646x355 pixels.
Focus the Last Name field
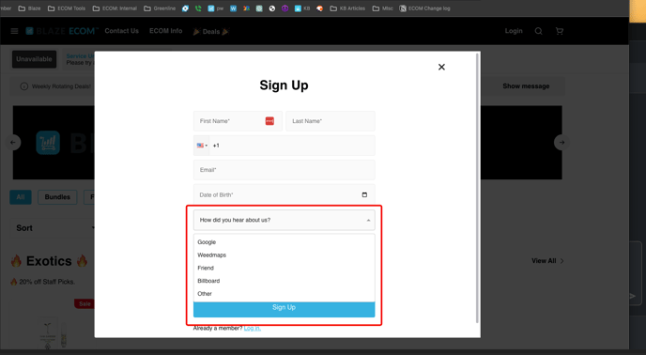coord(331,121)
